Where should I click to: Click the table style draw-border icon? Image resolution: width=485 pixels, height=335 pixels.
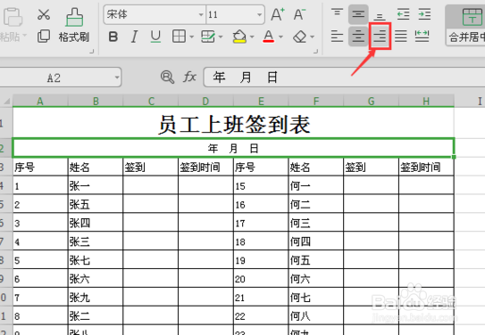pyautogui.click(x=208, y=37)
